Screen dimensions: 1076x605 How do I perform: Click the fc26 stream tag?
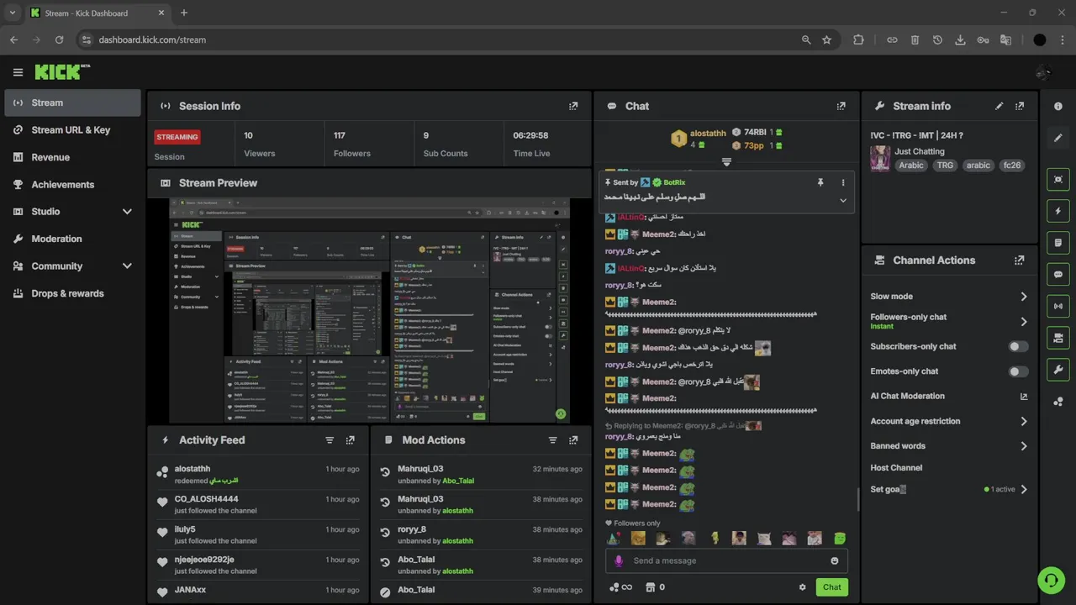click(x=1012, y=166)
